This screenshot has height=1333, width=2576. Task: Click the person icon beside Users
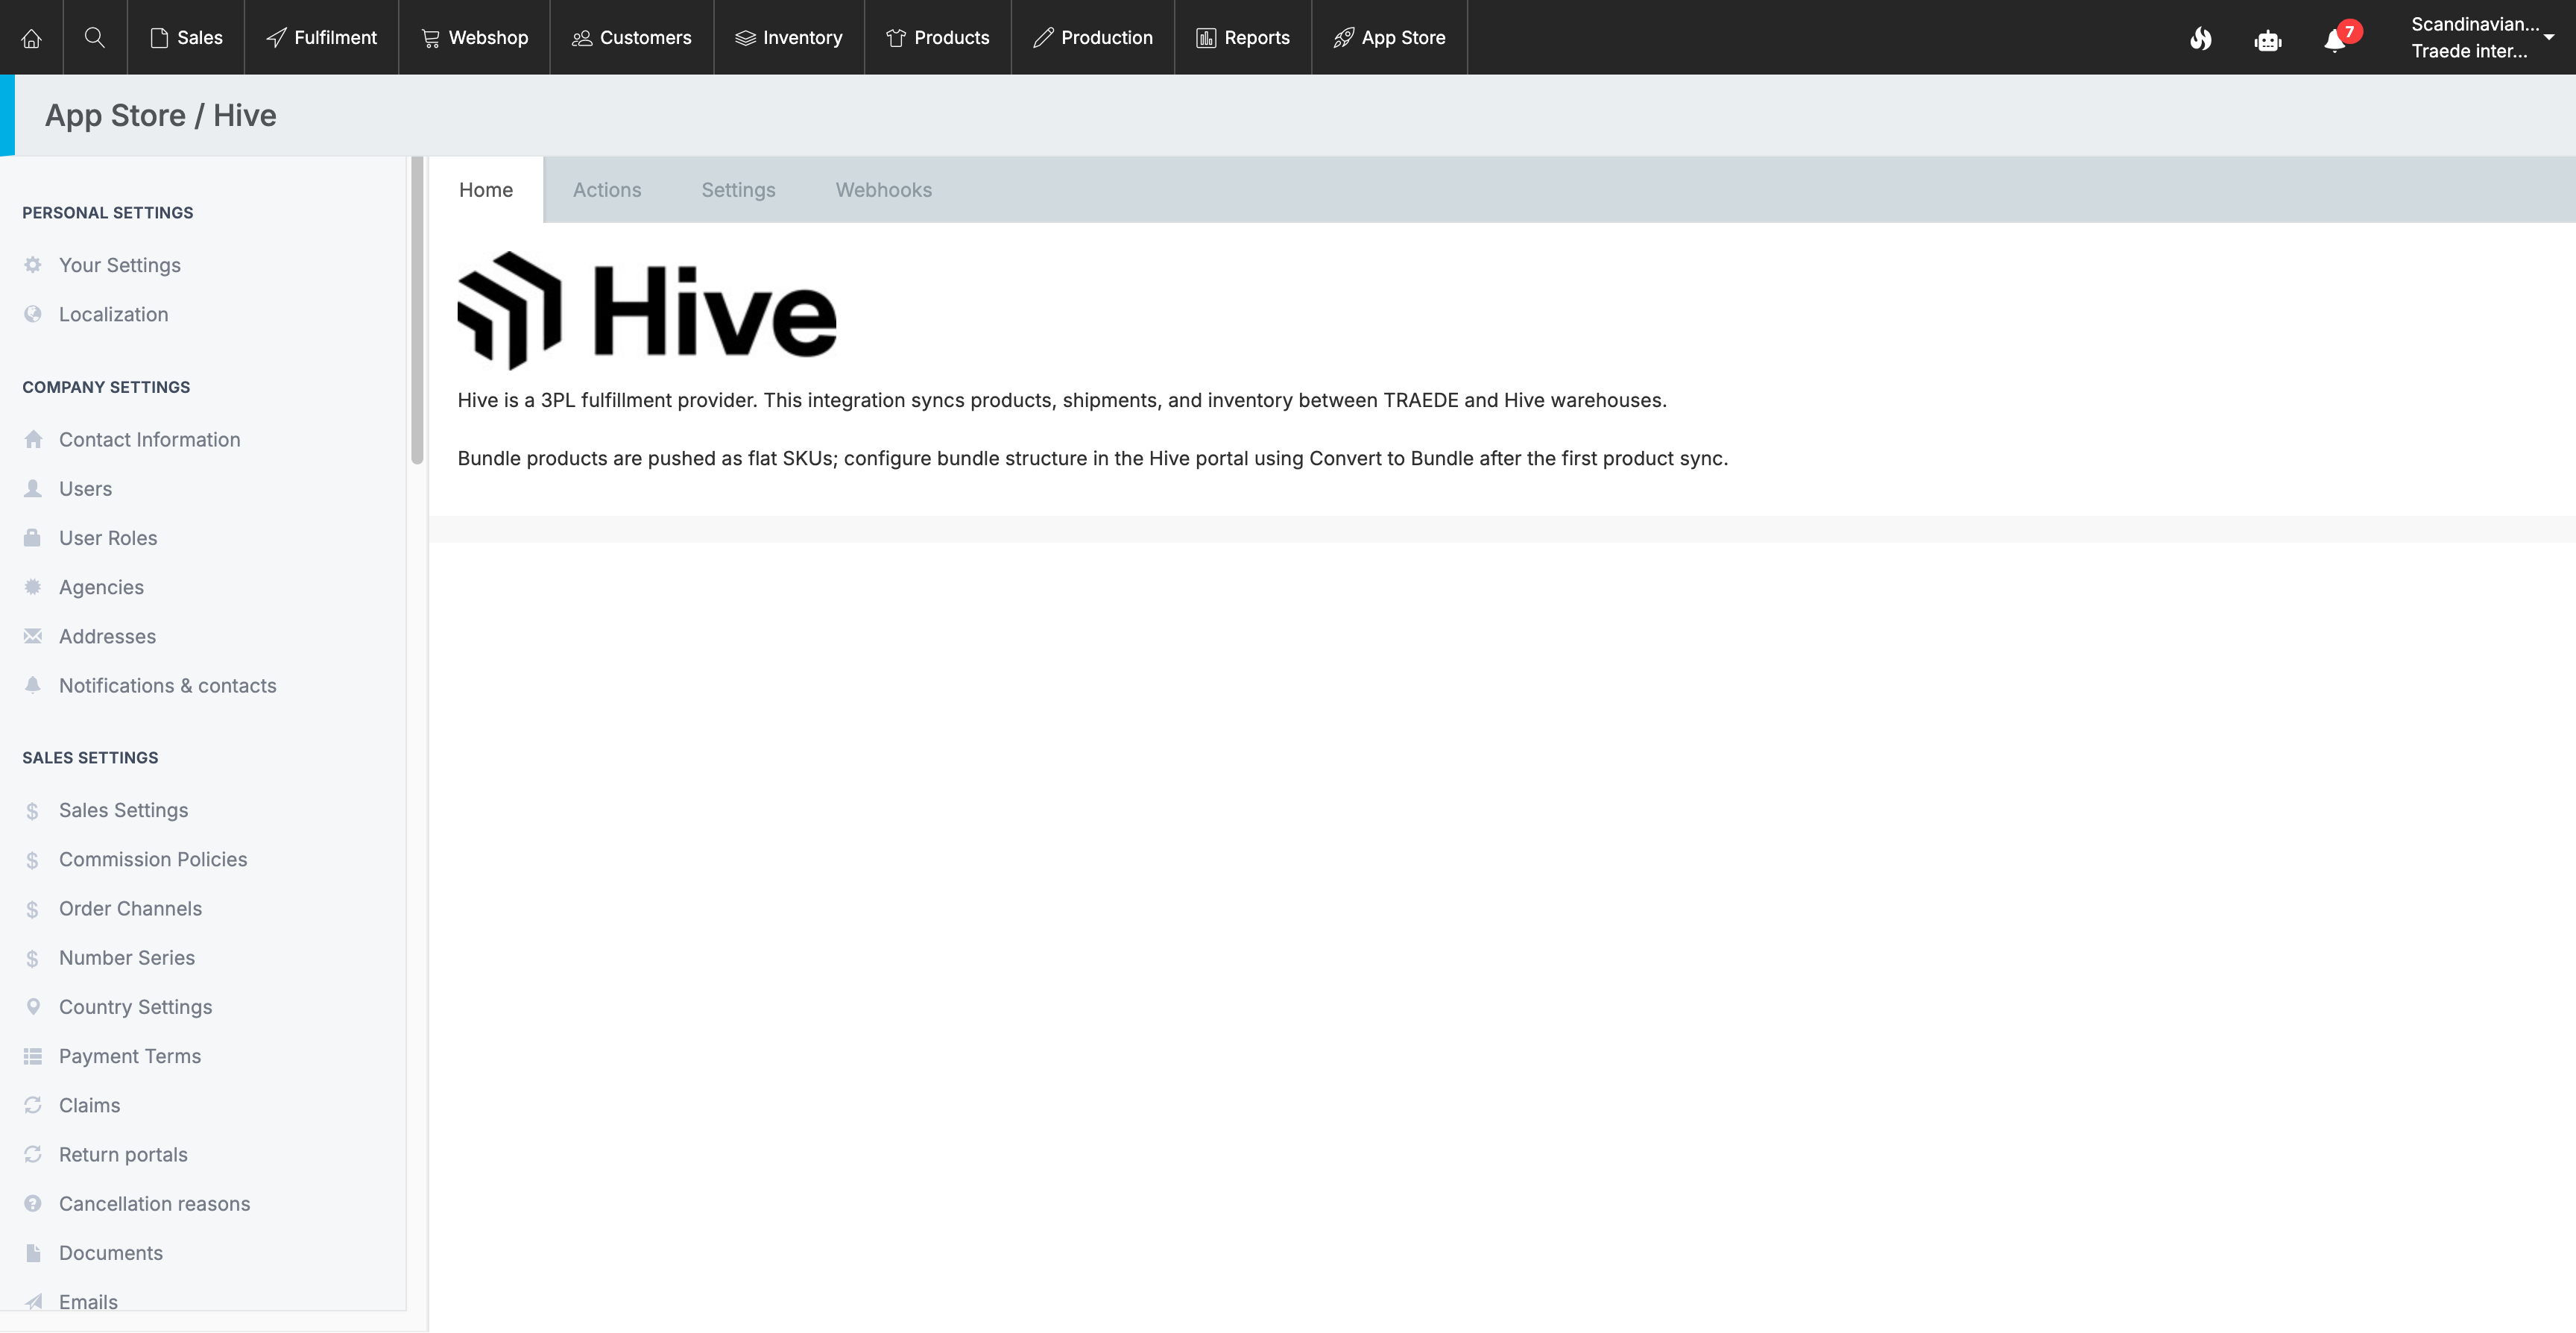pyautogui.click(x=33, y=488)
